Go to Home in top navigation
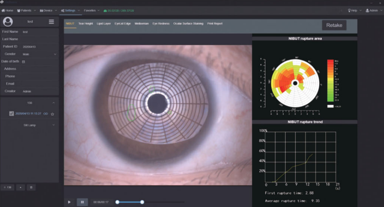This screenshot has height=207, width=384. (7, 10)
